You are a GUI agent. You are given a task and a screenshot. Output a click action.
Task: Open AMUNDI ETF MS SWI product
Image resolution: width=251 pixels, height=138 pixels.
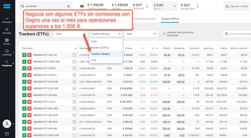click(x=45, y=129)
